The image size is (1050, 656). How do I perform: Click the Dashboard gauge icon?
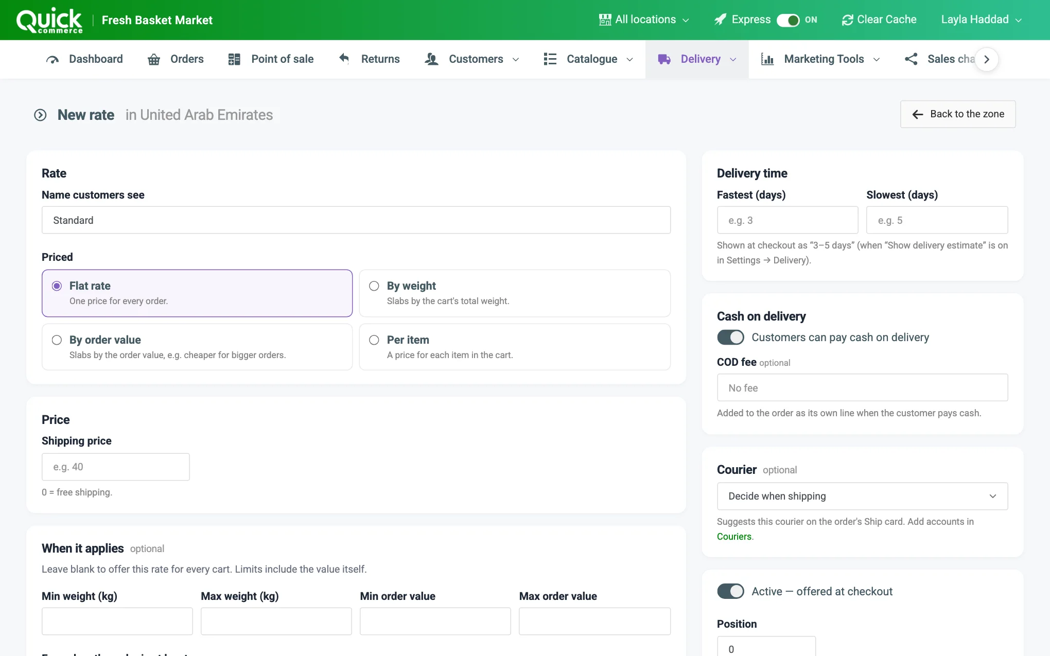52,59
